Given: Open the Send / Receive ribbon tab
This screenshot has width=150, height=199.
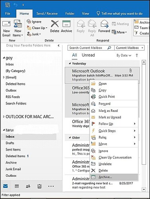Looking at the screenshot, I should (47, 14).
